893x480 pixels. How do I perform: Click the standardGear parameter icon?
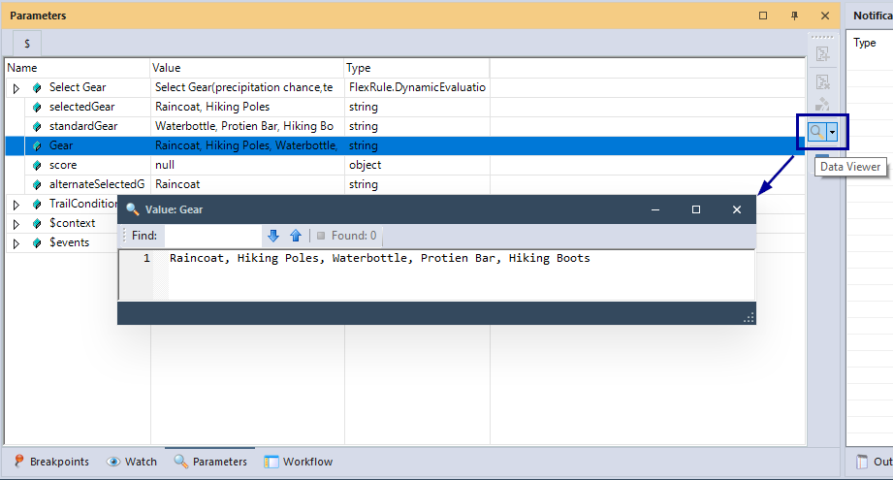point(37,126)
